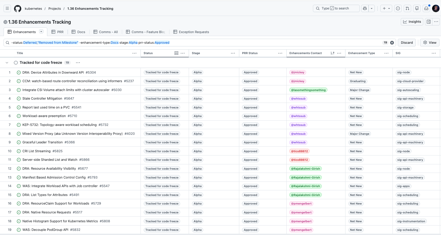Open 1.36 Enhancements Tracking breadcrumb

pyautogui.click(x=90, y=9)
